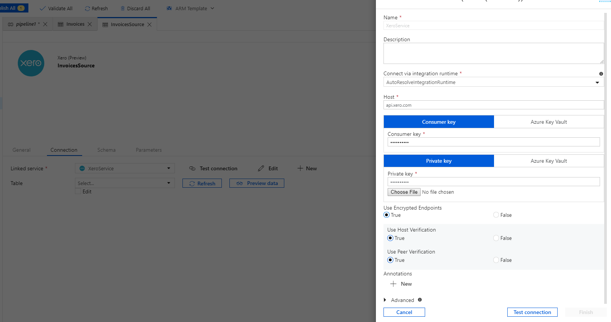Switch to the Parameters tab
Screen dimensions: 611x322
coord(149,150)
